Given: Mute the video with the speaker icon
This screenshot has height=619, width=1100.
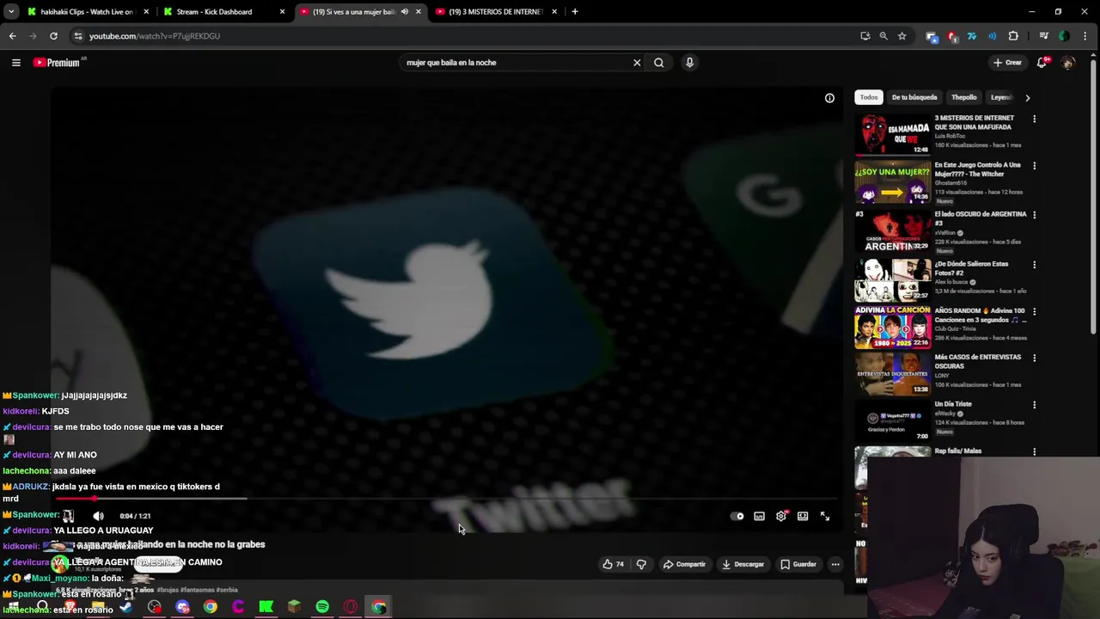Looking at the screenshot, I should [98, 516].
